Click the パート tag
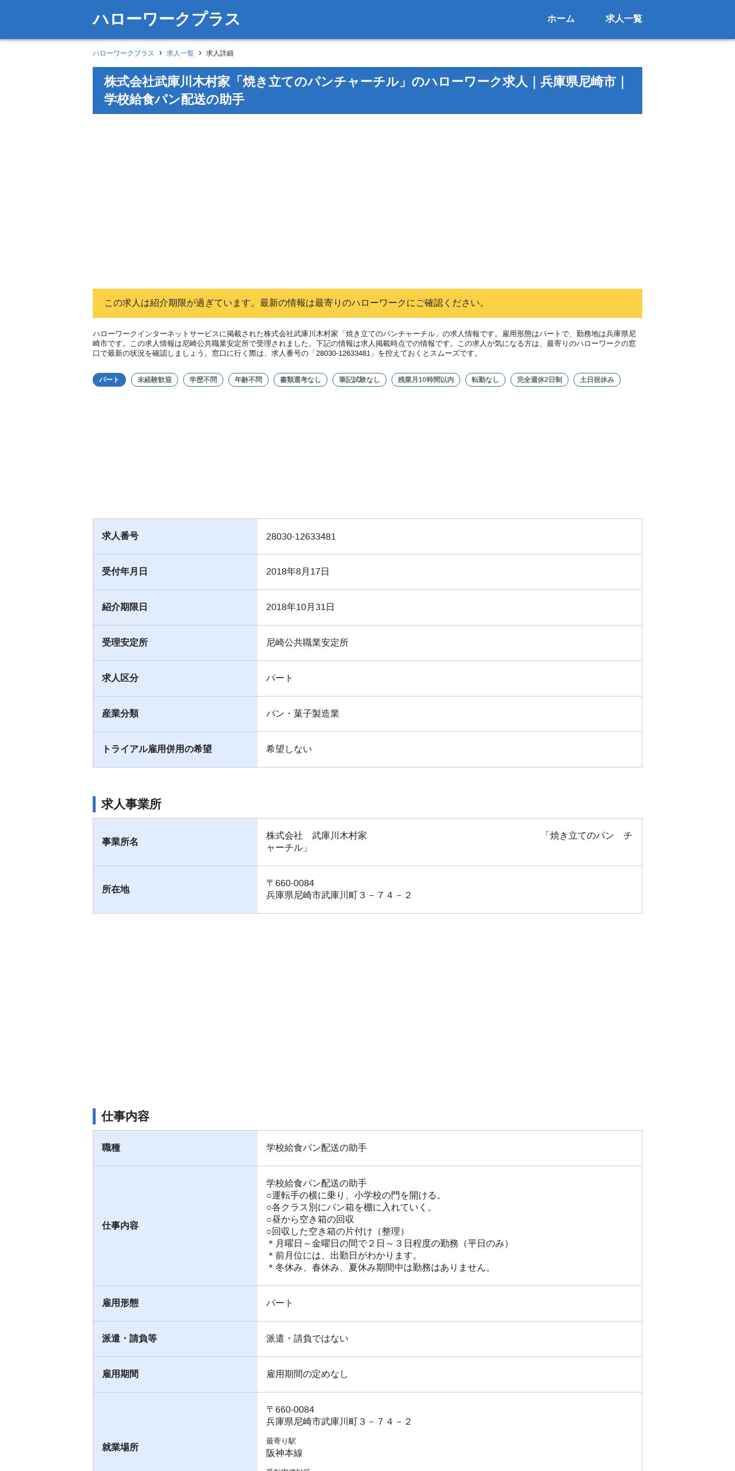The height and width of the screenshot is (1471, 735). coord(109,380)
